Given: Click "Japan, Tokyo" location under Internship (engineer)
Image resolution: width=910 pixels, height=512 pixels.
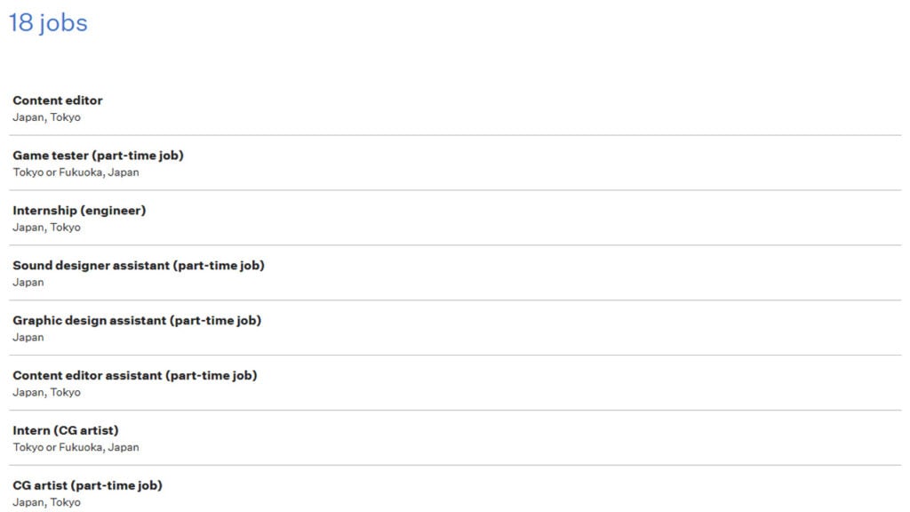Looking at the screenshot, I should (46, 228).
